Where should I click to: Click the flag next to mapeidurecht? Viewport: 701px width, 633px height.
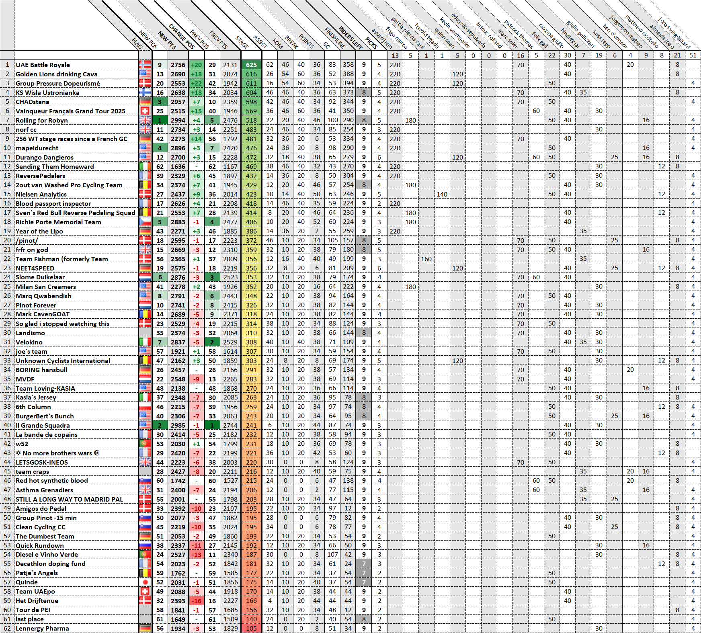145,148
